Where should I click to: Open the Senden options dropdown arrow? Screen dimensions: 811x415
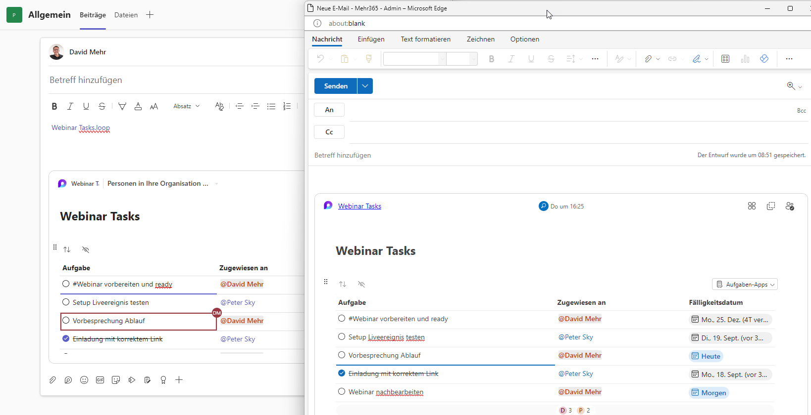[365, 86]
